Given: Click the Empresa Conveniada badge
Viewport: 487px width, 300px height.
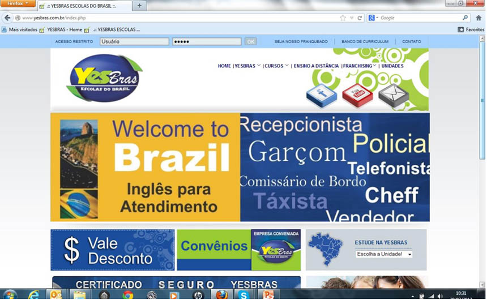Looking at the screenshot, I should 276,250.
